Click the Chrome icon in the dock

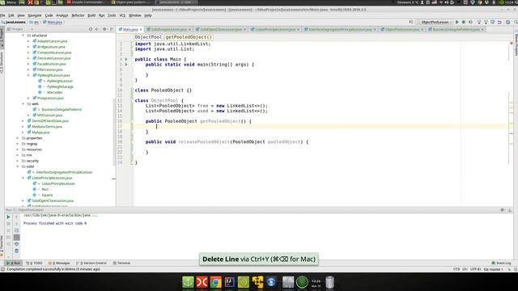point(216,282)
